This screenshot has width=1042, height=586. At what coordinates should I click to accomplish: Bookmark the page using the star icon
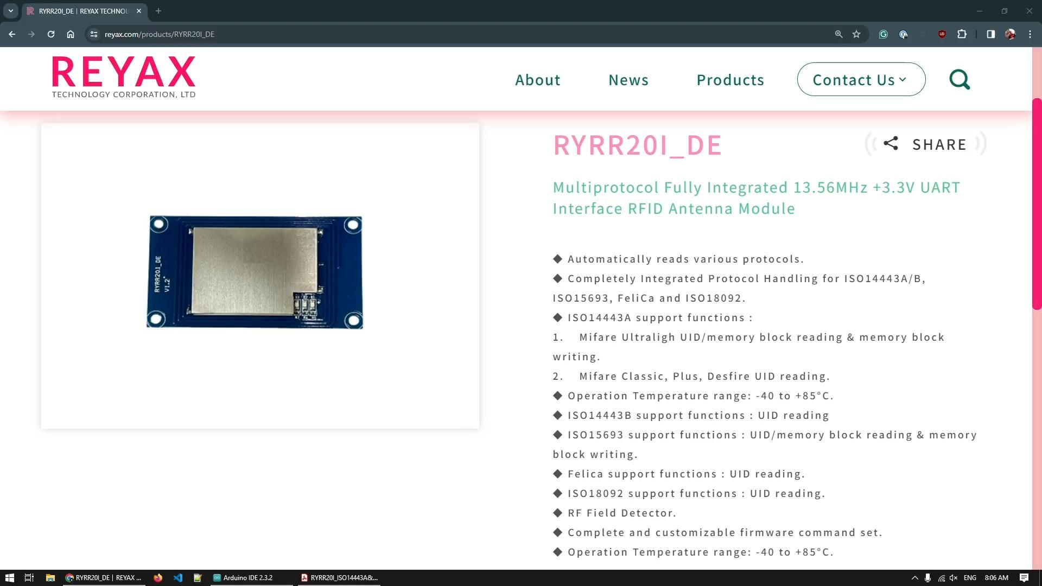[856, 34]
